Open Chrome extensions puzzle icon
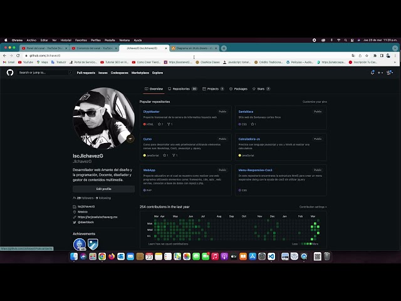401x301 pixels. pyautogui.click(x=375, y=56)
